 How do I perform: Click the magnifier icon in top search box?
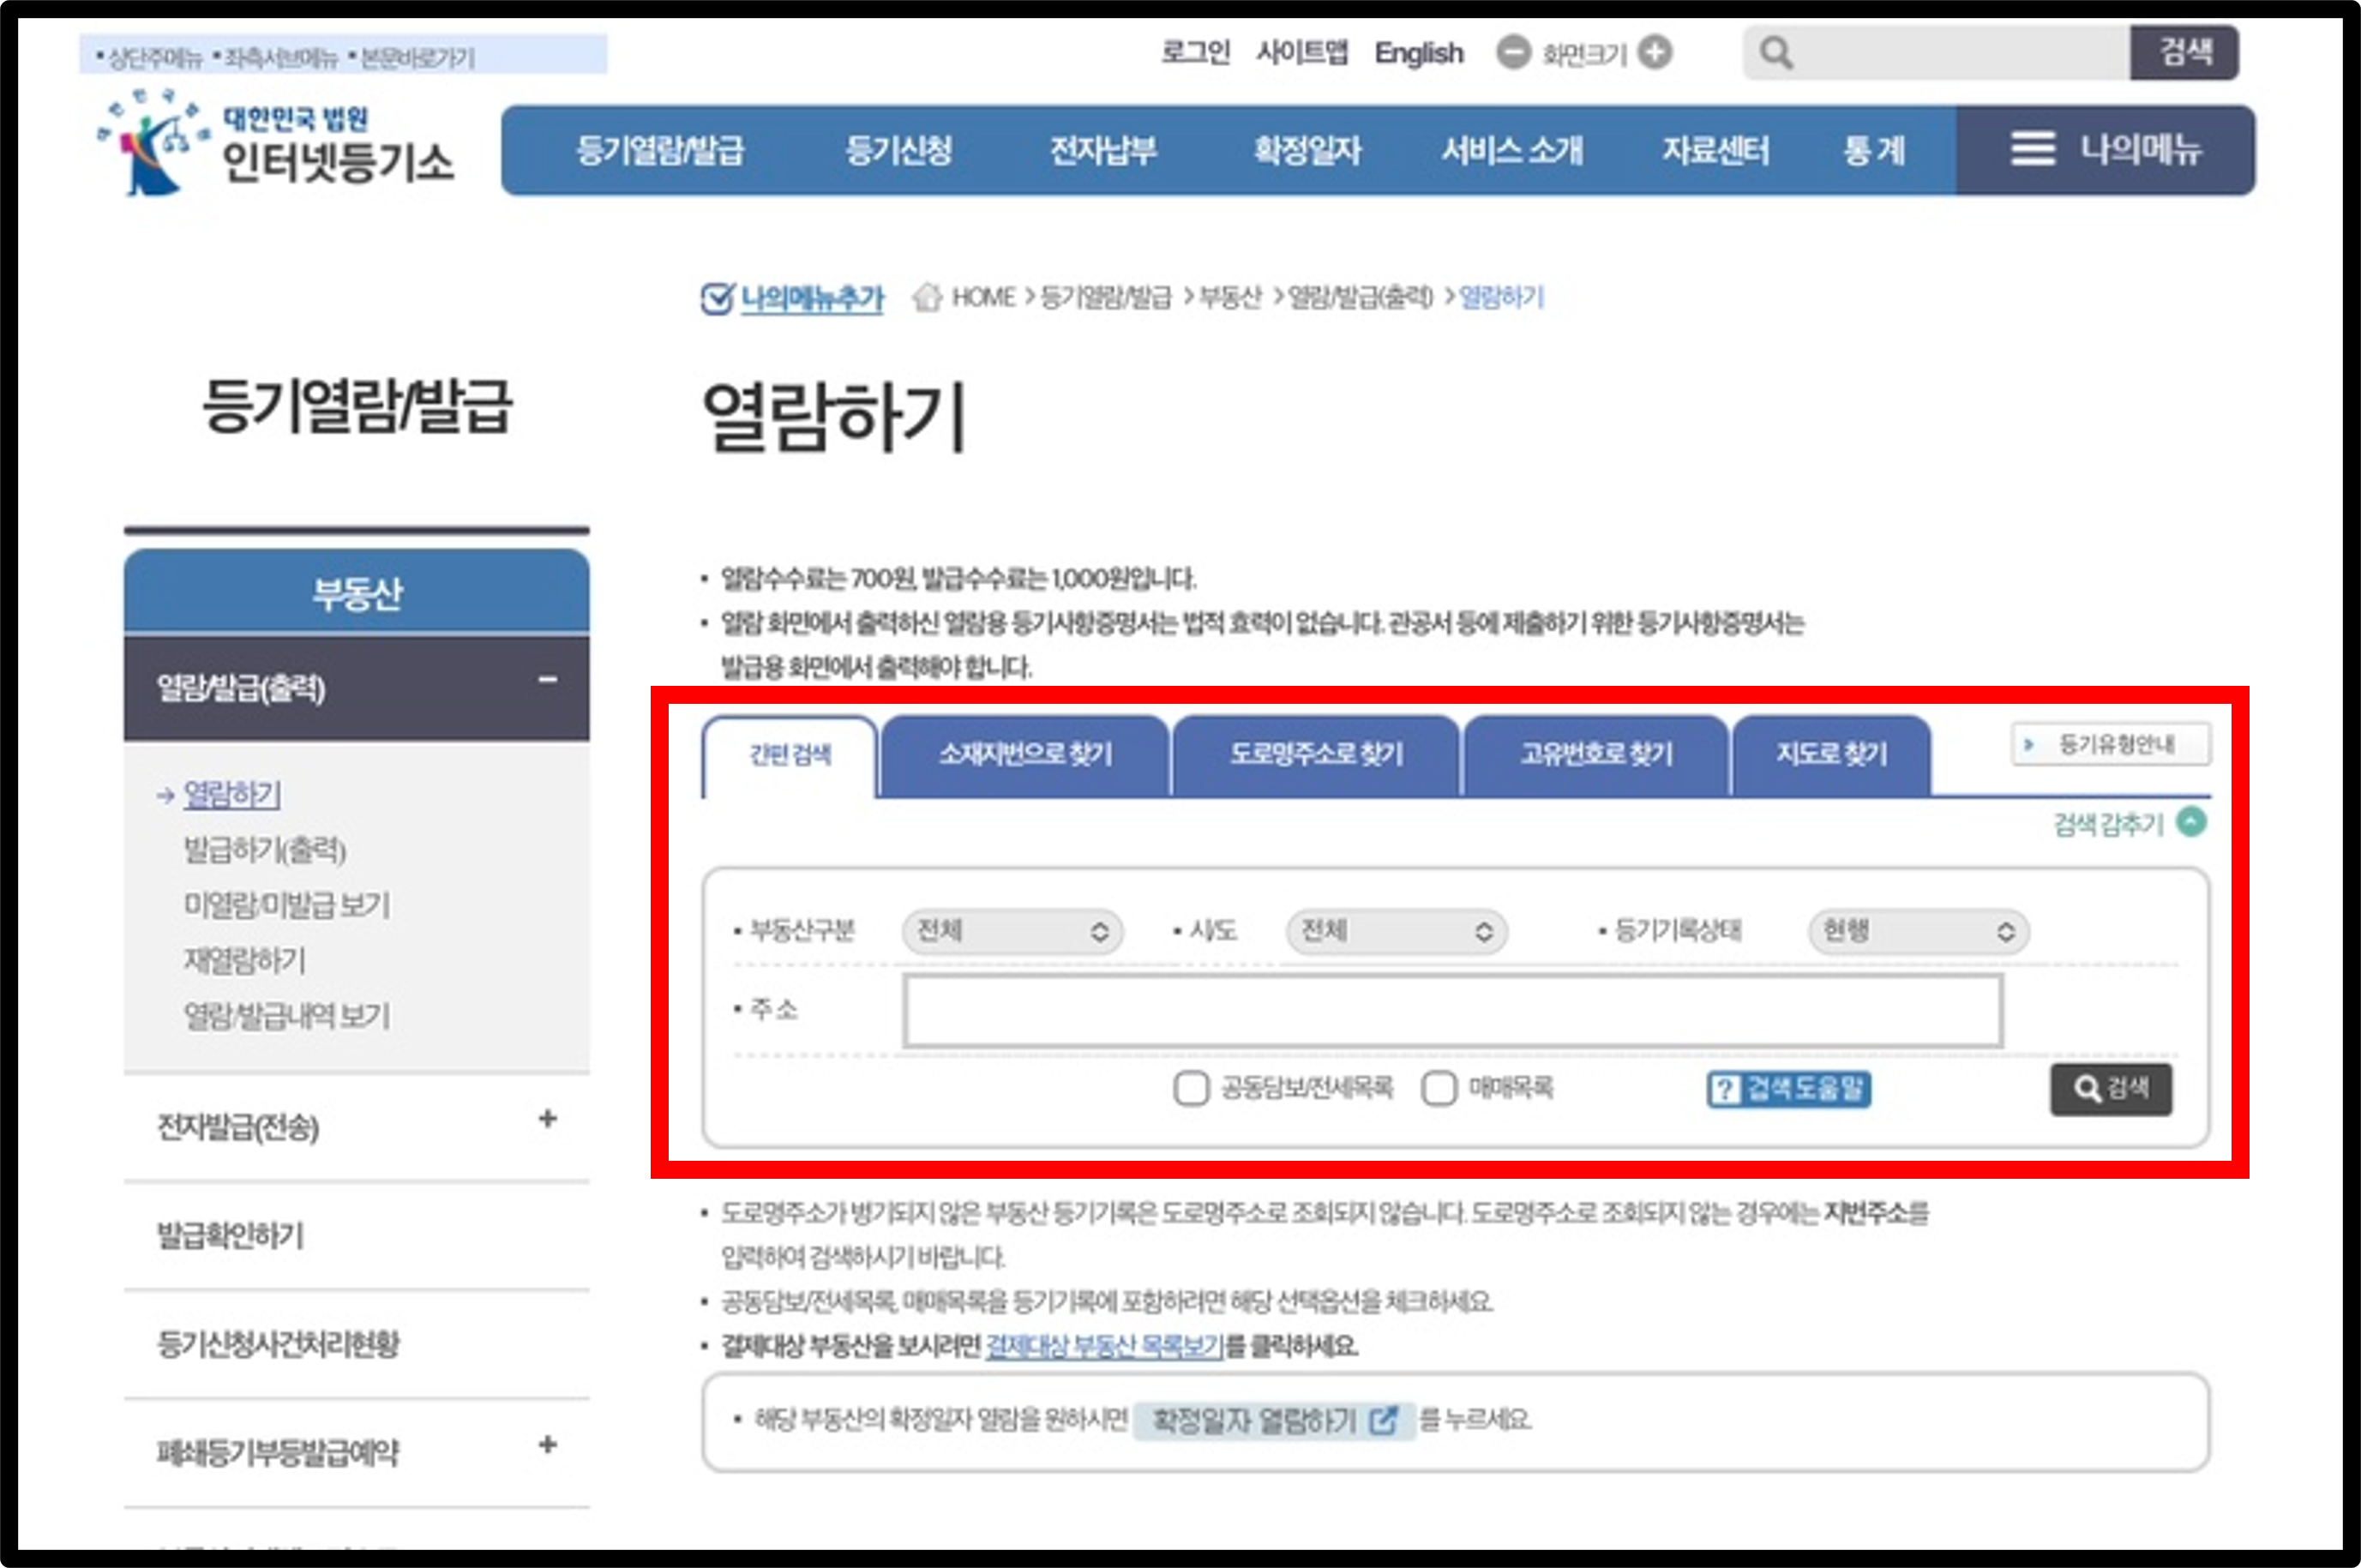(1776, 52)
